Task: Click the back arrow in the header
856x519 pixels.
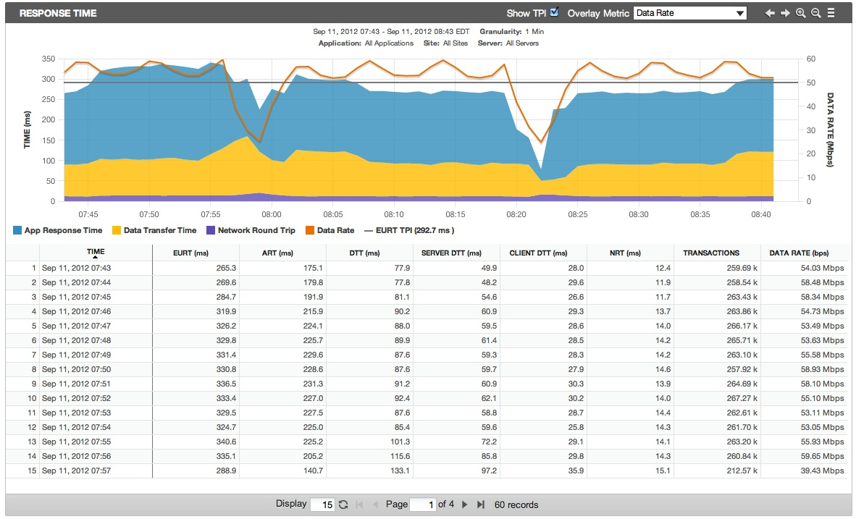Action: 771,13
